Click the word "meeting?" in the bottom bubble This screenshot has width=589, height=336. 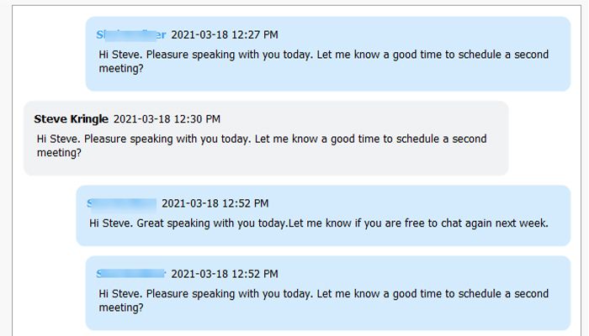[x=121, y=307]
